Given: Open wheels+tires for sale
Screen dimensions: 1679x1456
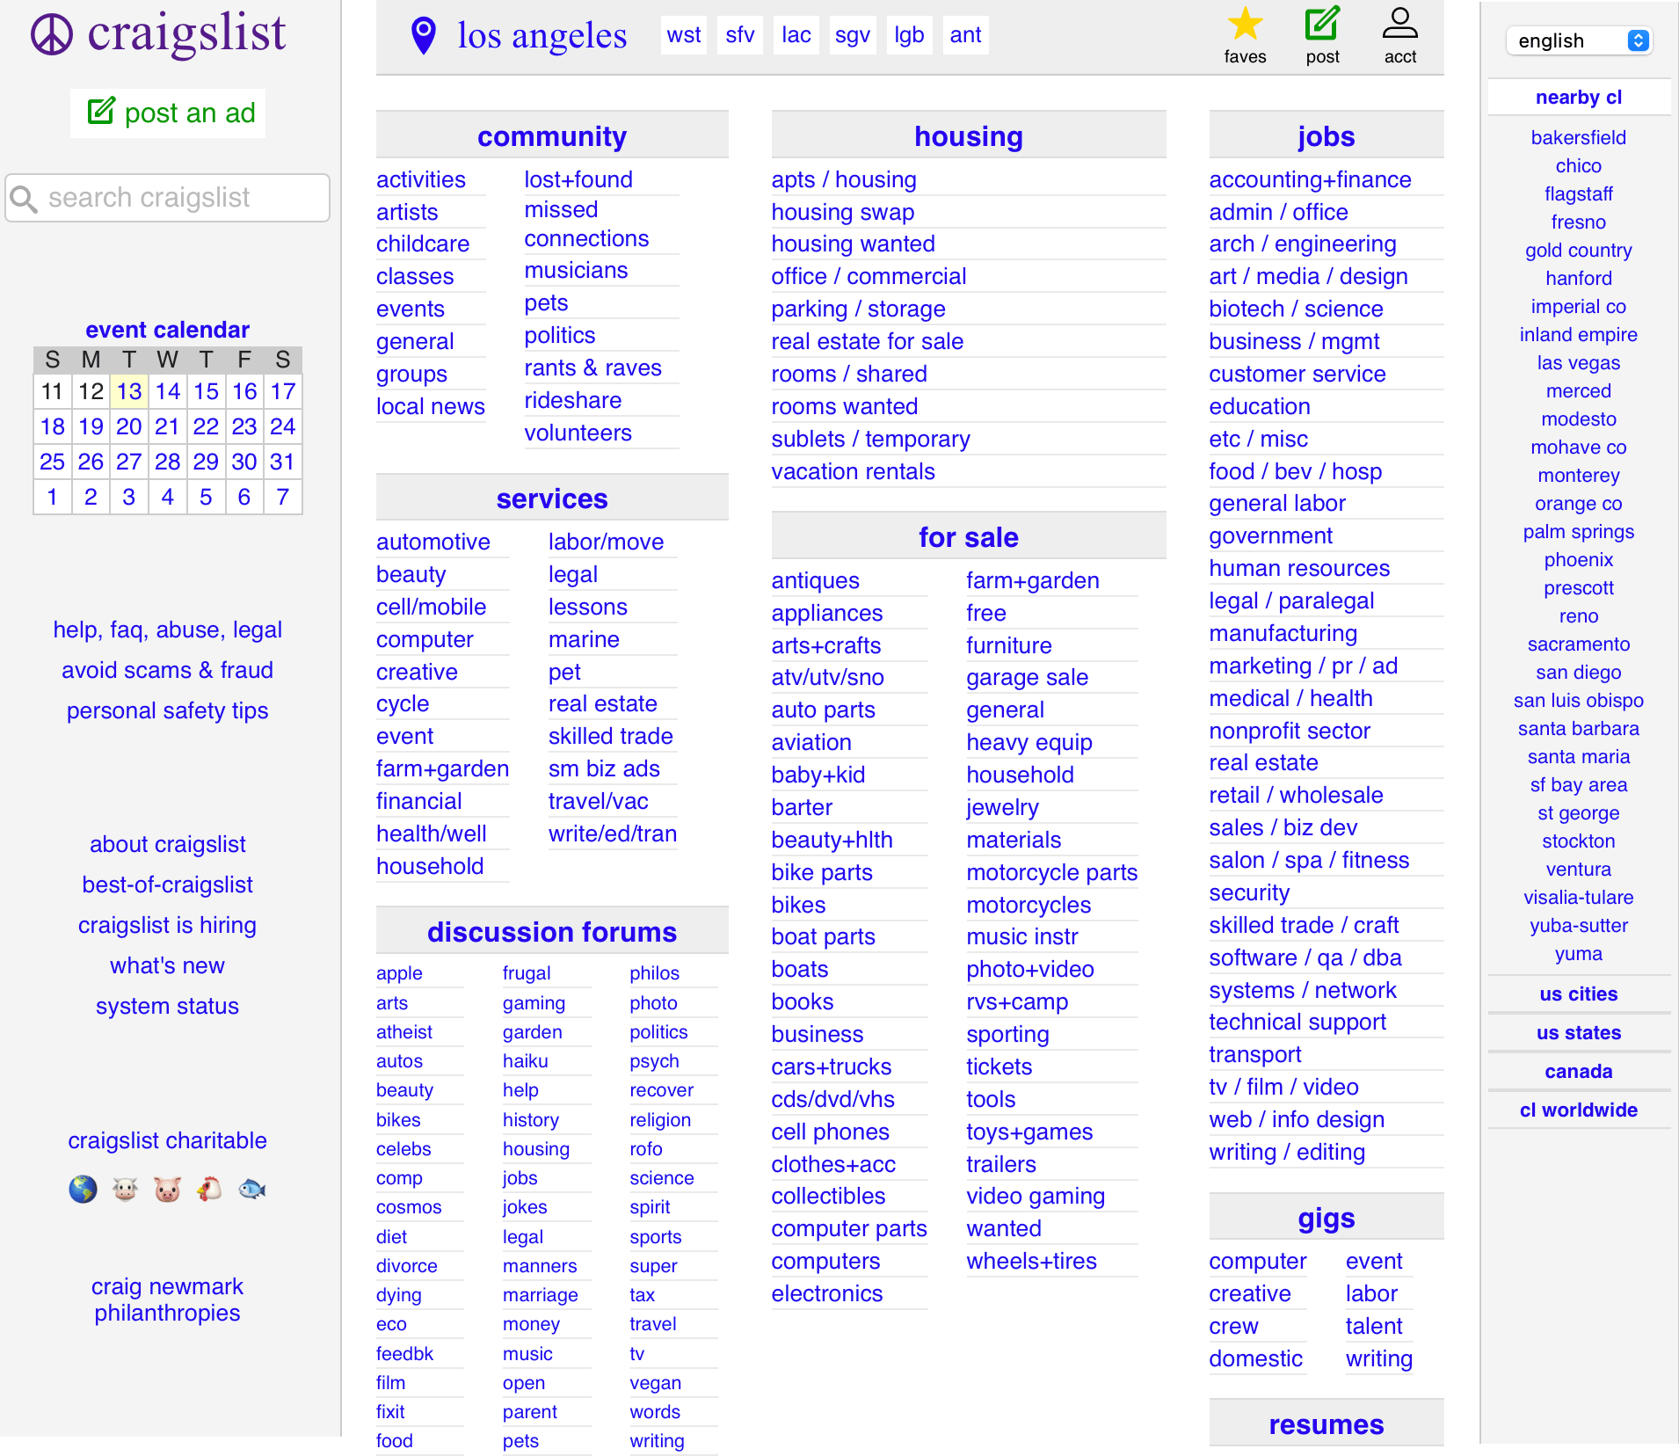Looking at the screenshot, I should [x=1032, y=1262].
